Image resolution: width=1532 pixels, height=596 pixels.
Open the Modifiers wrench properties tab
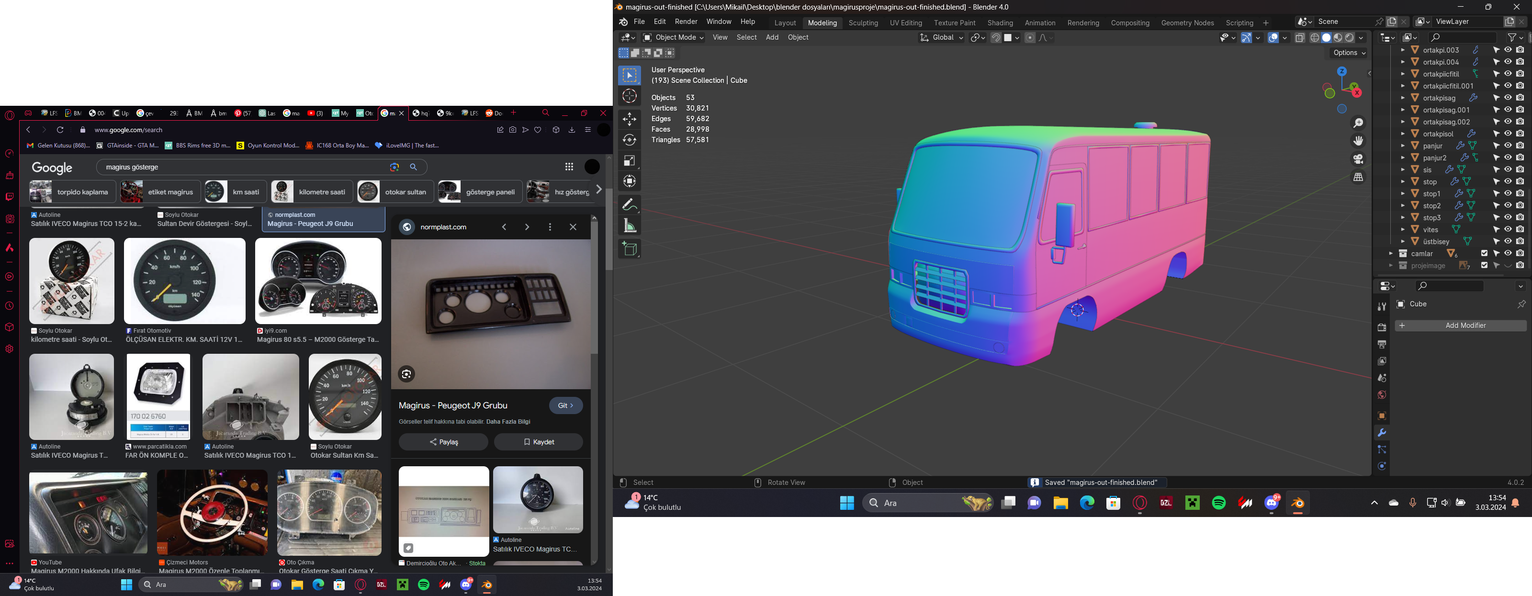click(x=1382, y=432)
